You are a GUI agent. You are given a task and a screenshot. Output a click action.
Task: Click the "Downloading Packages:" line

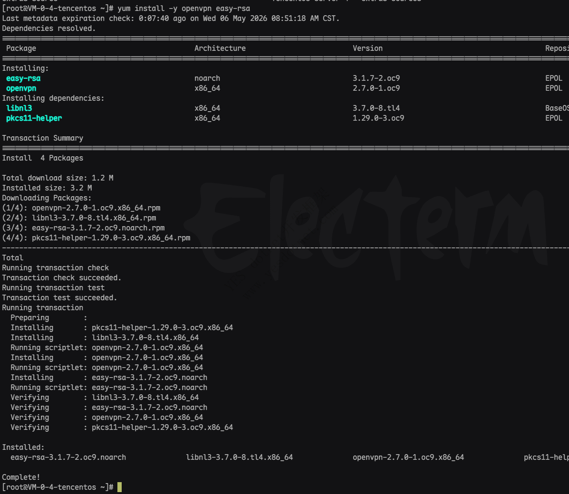pos(47,198)
